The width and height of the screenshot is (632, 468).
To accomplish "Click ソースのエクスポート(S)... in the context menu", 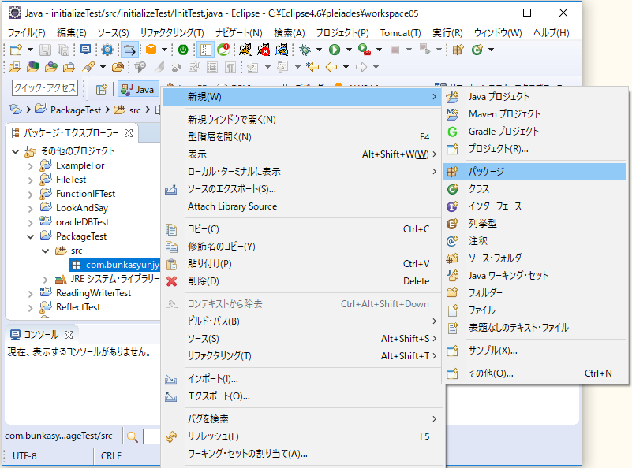I will coord(301,189).
